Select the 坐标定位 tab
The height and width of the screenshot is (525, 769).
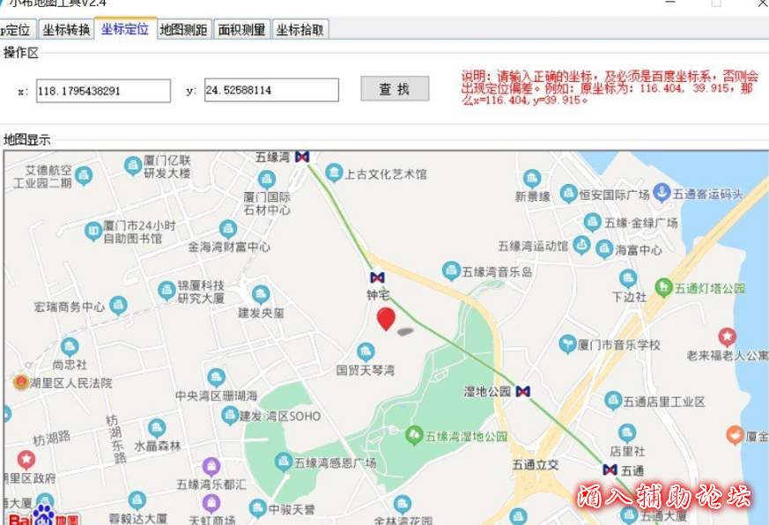coord(125,29)
